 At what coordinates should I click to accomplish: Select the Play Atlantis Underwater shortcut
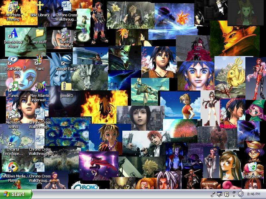point(40,92)
